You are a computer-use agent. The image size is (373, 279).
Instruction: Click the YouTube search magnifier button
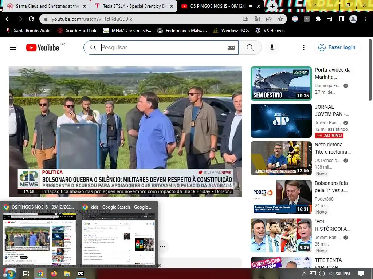(x=250, y=48)
